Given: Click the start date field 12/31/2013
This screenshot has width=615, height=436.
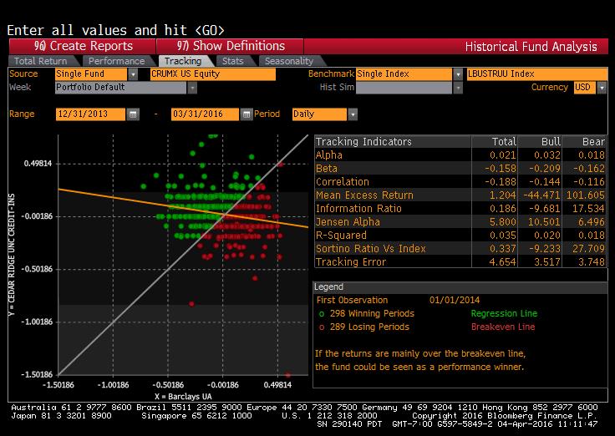Looking at the screenshot, I should coord(90,114).
